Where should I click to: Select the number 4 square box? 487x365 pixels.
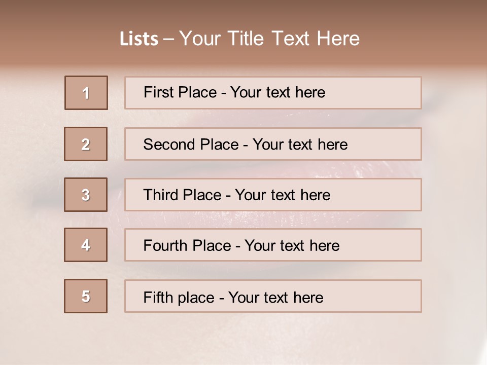coord(86,245)
